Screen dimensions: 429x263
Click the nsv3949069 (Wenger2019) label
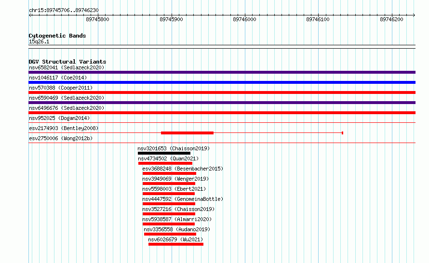pos(175,179)
